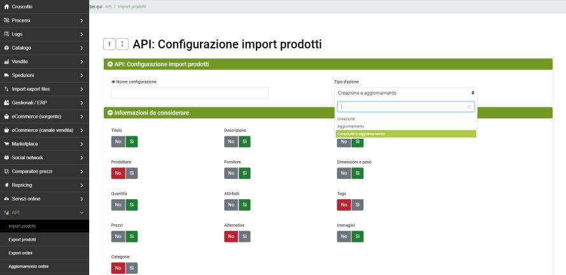Image resolution: width=566 pixels, height=275 pixels.
Task: Click the eye icon beside Nome configurazione
Action: pyautogui.click(x=113, y=82)
